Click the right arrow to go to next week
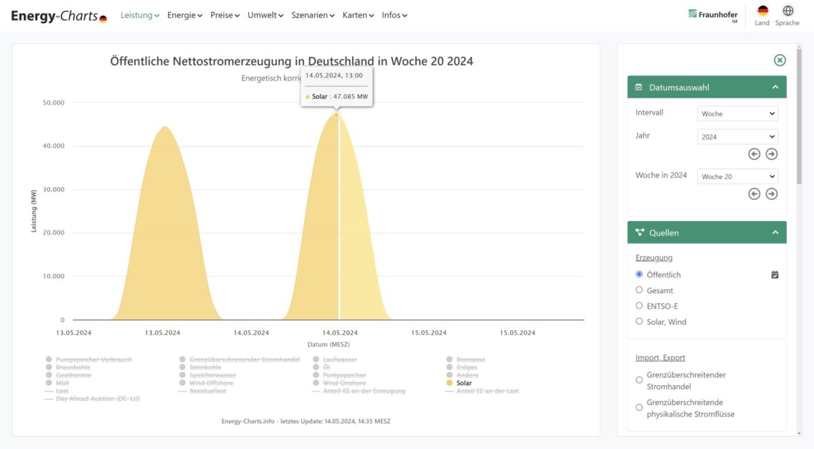The height and width of the screenshot is (449, 814). 771,193
